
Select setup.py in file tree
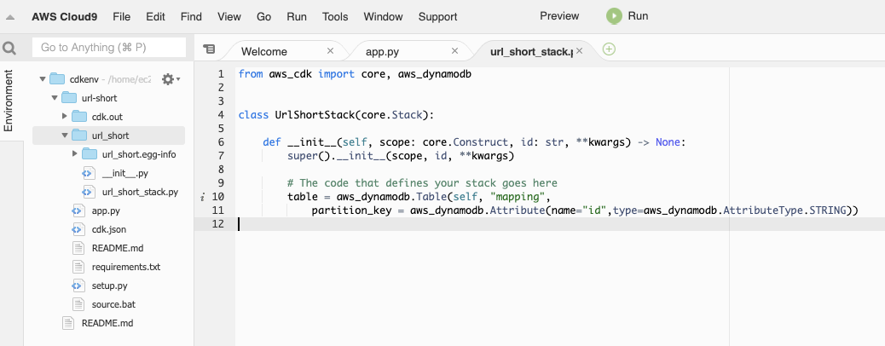pos(108,285)
